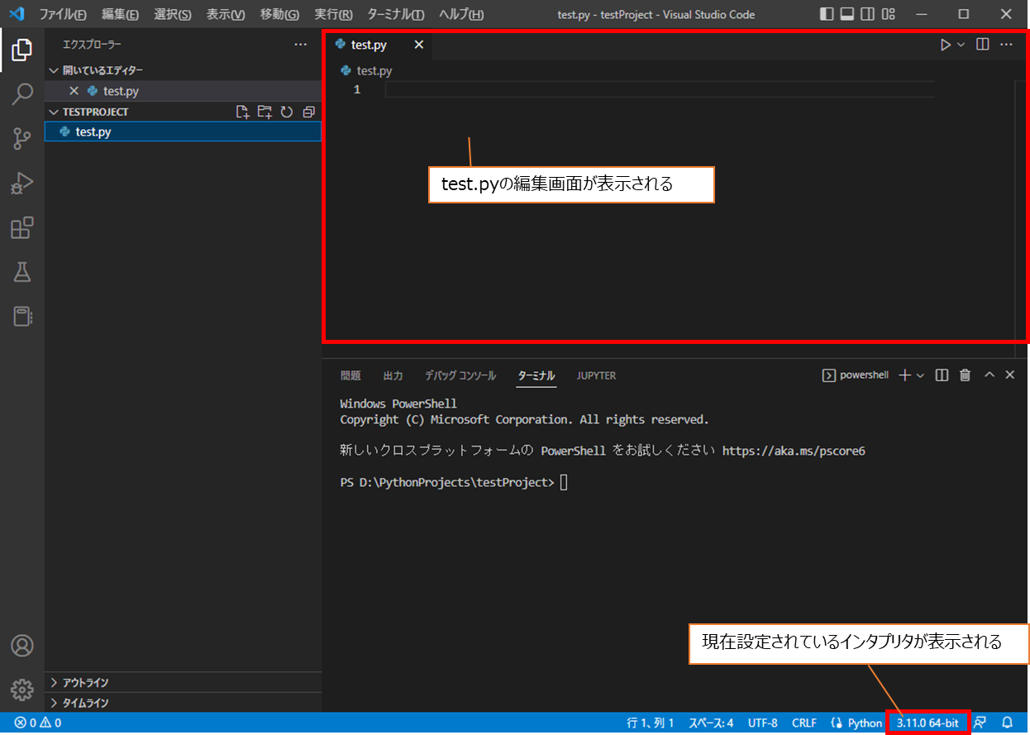1030x735 pixels.
Task: Open the Search view in activity bar
Action: pos(22,94)
